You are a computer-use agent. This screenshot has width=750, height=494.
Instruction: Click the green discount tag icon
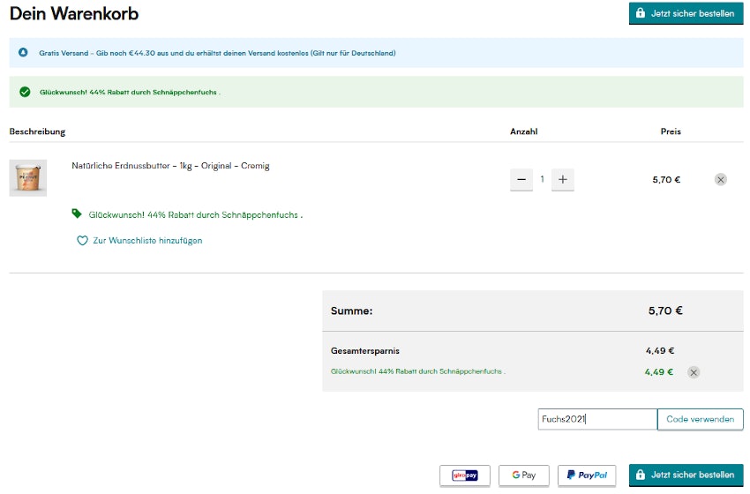pyautogui.click(x=77, y=213)
